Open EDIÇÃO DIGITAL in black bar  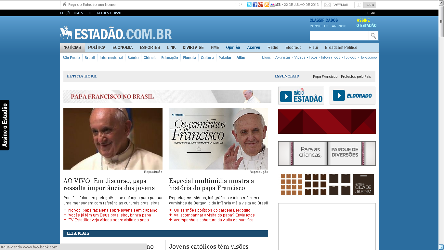[x=72, y=13]
